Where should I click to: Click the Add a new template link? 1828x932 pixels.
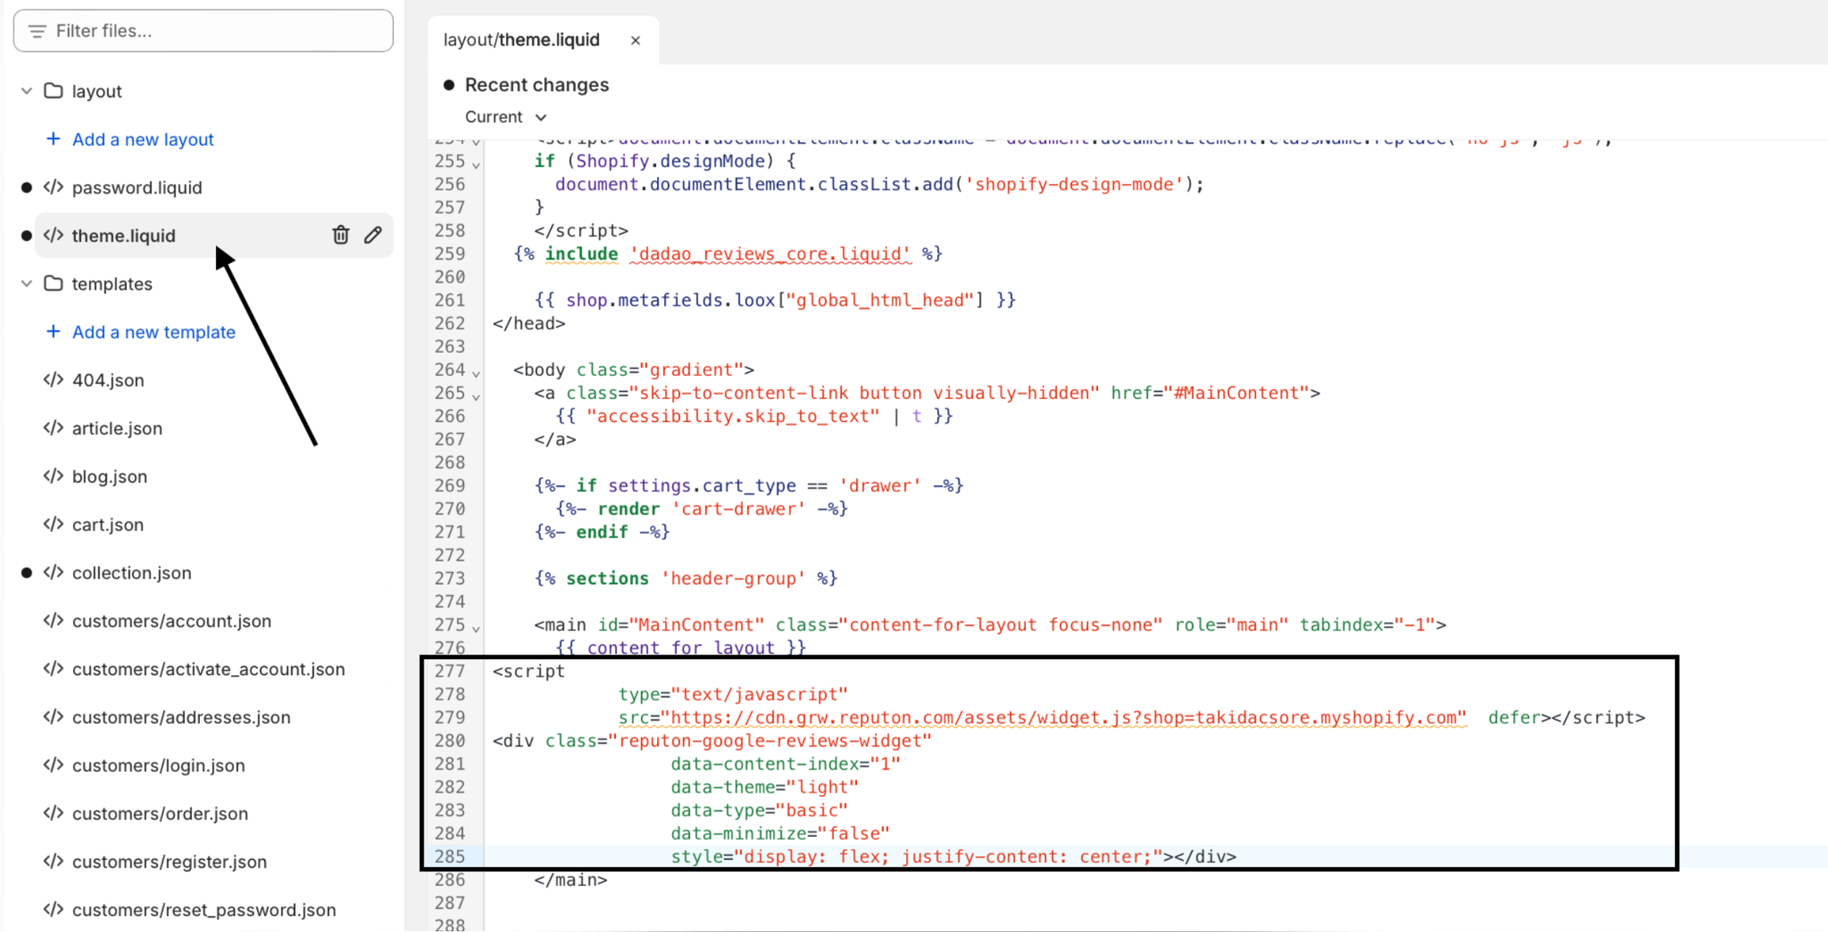pos(154,332)
